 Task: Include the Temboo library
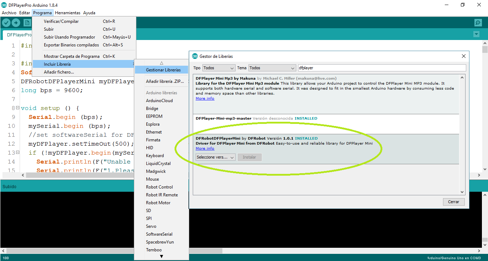pyautogui.click(x=161, y=250)
